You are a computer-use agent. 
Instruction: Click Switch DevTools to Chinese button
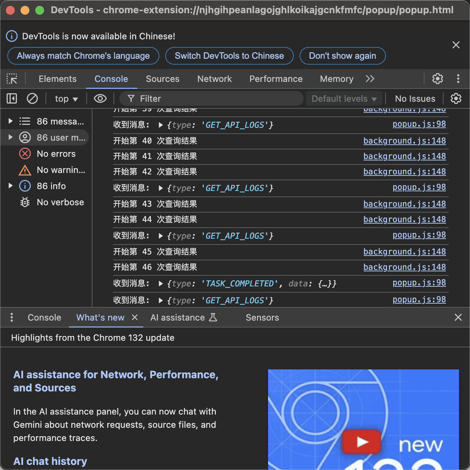229,56
